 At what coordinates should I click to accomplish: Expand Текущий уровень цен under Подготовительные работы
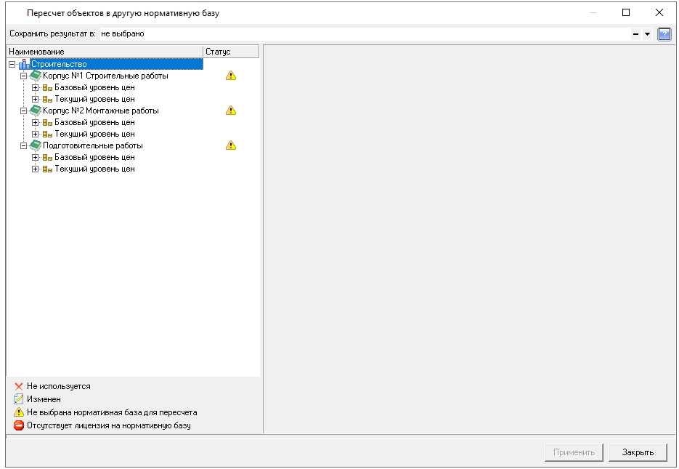point(35,169)
